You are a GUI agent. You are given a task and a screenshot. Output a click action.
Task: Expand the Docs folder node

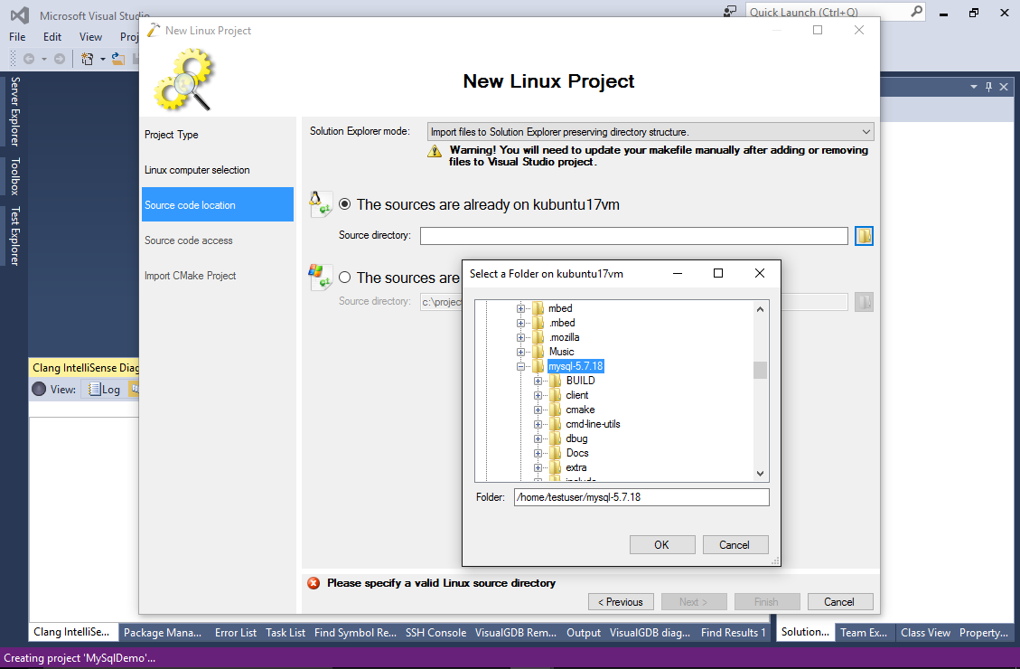(x=538, y=453)
